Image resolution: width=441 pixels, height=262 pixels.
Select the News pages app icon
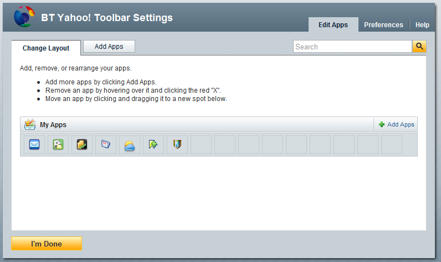point(106,144)
